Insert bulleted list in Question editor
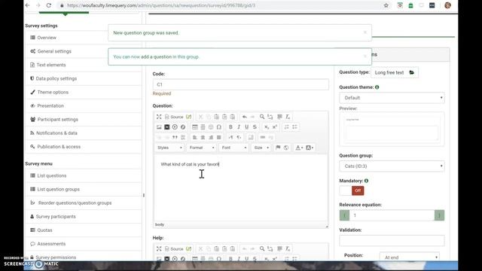482x271 pixels. point(294,127)
